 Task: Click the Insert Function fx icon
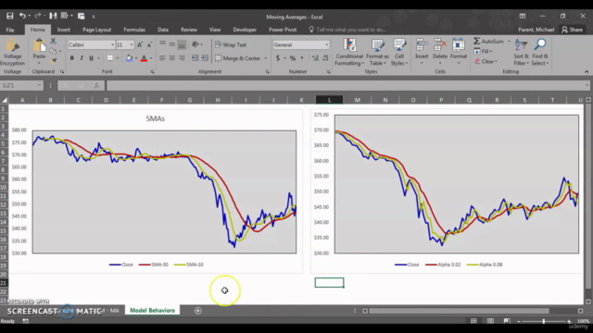(x=96, y=85)
